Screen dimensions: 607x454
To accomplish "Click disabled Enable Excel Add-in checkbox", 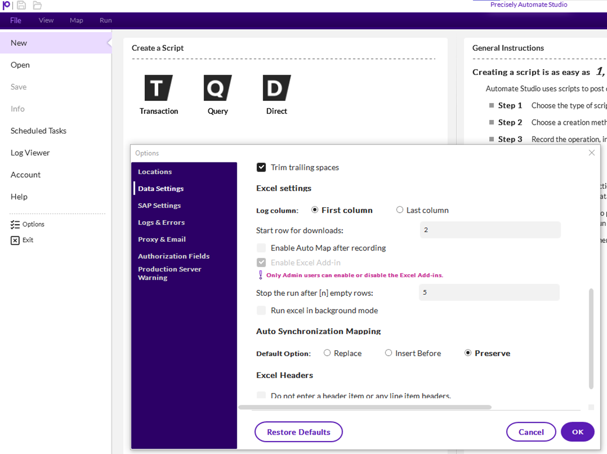I will (261, 263).
